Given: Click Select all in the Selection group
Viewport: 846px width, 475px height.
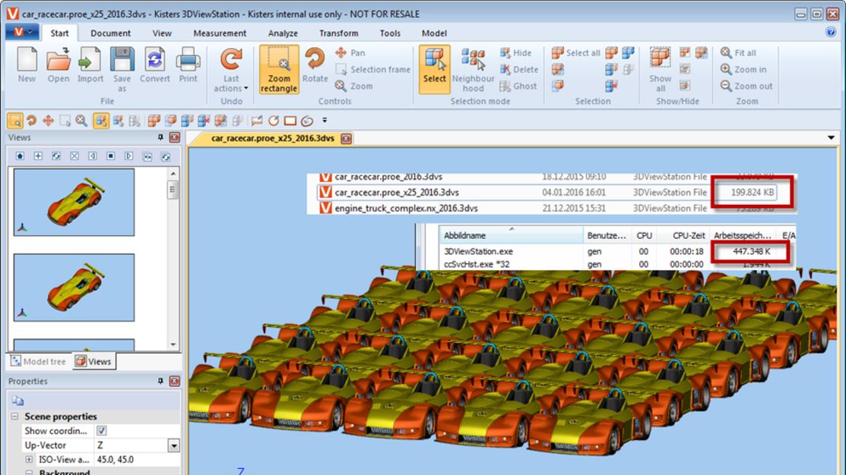Looking at the screenshot, I should 575,53.
